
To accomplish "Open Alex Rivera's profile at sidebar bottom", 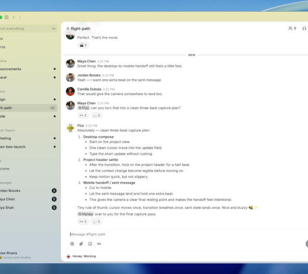I will point(16,255).
